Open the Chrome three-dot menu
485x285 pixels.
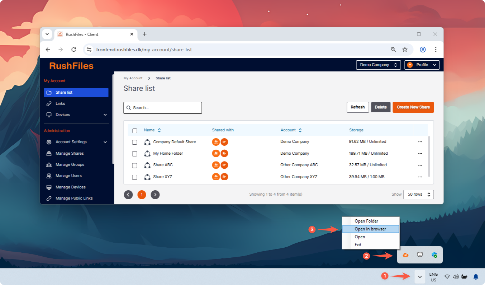436,50
